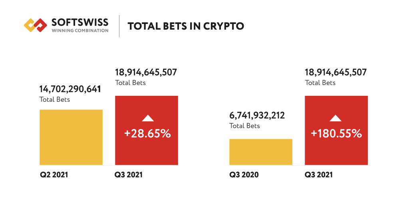
Task: Click 18,914,645,507 above the +180.55% bar
Action: click(x=336, y=72)
